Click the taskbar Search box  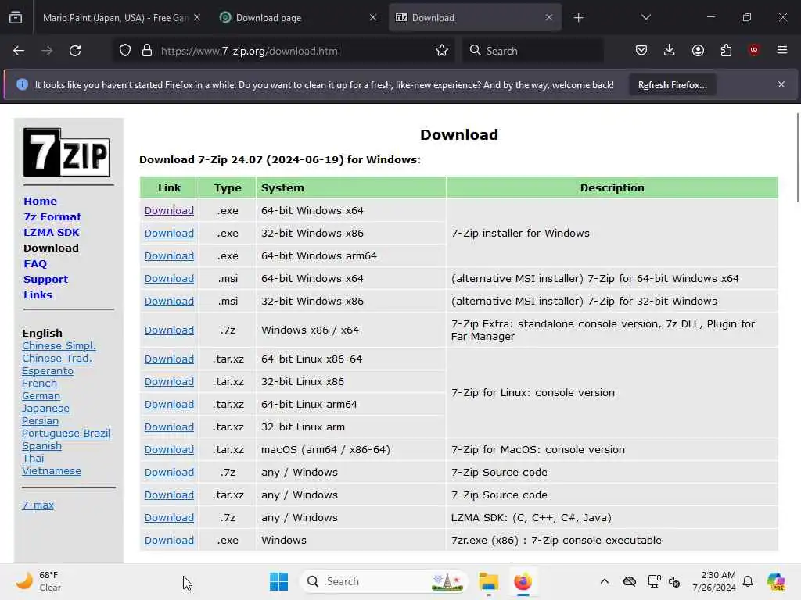(383, 581)
